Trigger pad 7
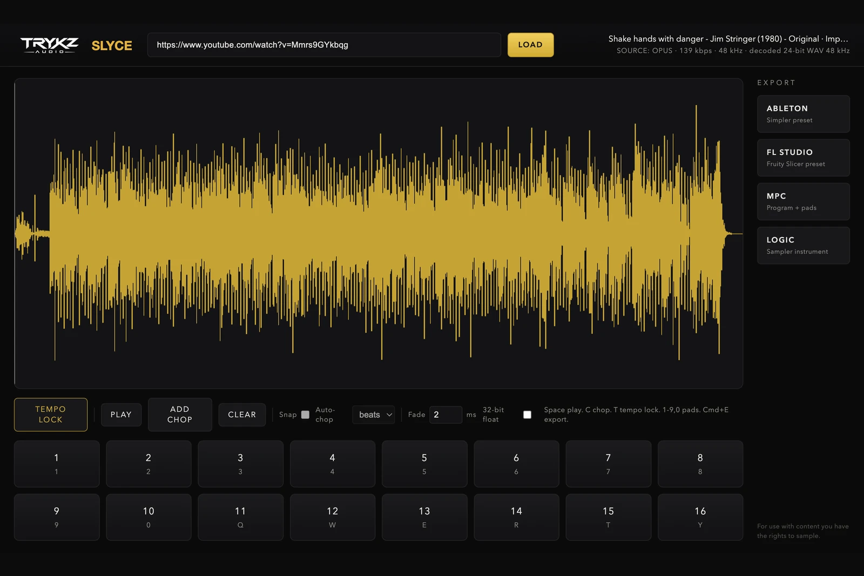This screenshot has width=864, height=576. pos(609,464)
